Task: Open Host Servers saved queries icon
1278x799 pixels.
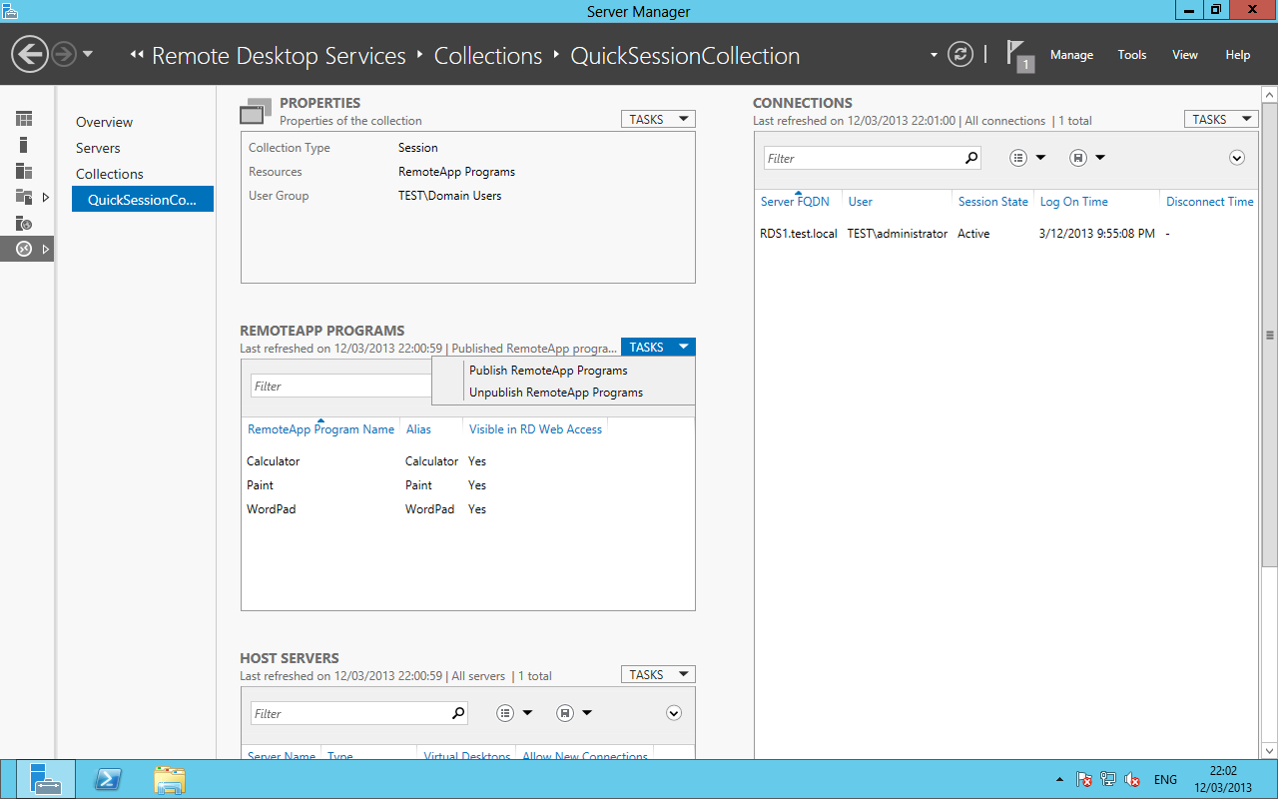Action: (564, 713)
